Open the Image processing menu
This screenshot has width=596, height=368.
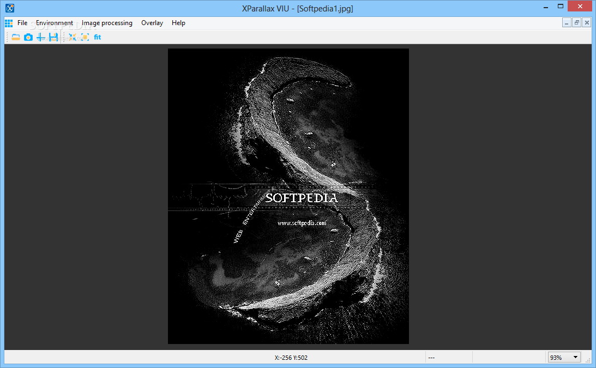point(107,23)
